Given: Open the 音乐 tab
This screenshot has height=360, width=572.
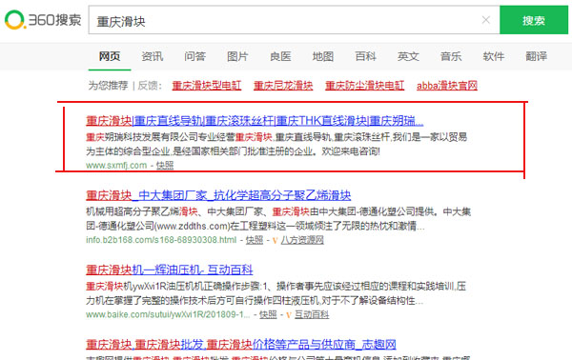Looking at the screenshot, I should [451, 56].
